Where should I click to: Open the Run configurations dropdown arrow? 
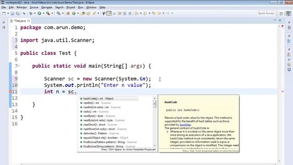(43, 13)
